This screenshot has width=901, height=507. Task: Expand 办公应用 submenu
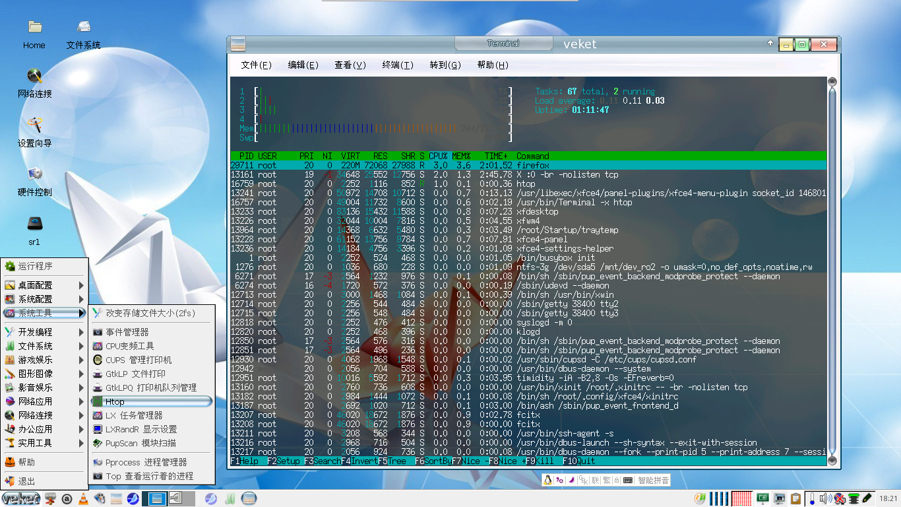coord(45,429)
